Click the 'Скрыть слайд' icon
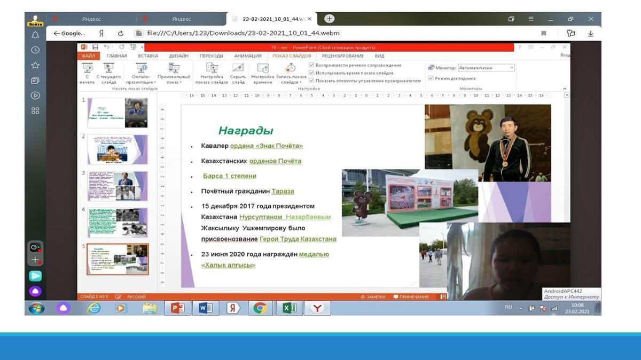The image size is (641, 360). (238, 69)
